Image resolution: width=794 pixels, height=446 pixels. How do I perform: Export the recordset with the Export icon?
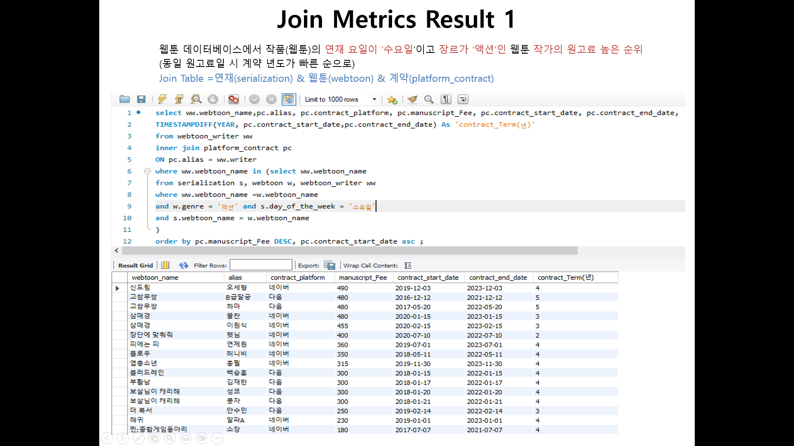click(x=330, y=265)
